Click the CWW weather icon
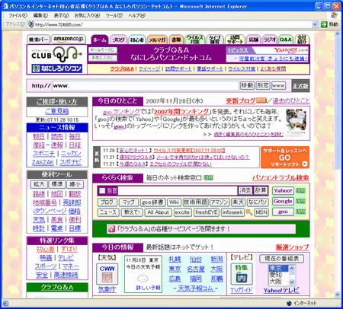This screenshot has height=309, width=343. [107, 274]
